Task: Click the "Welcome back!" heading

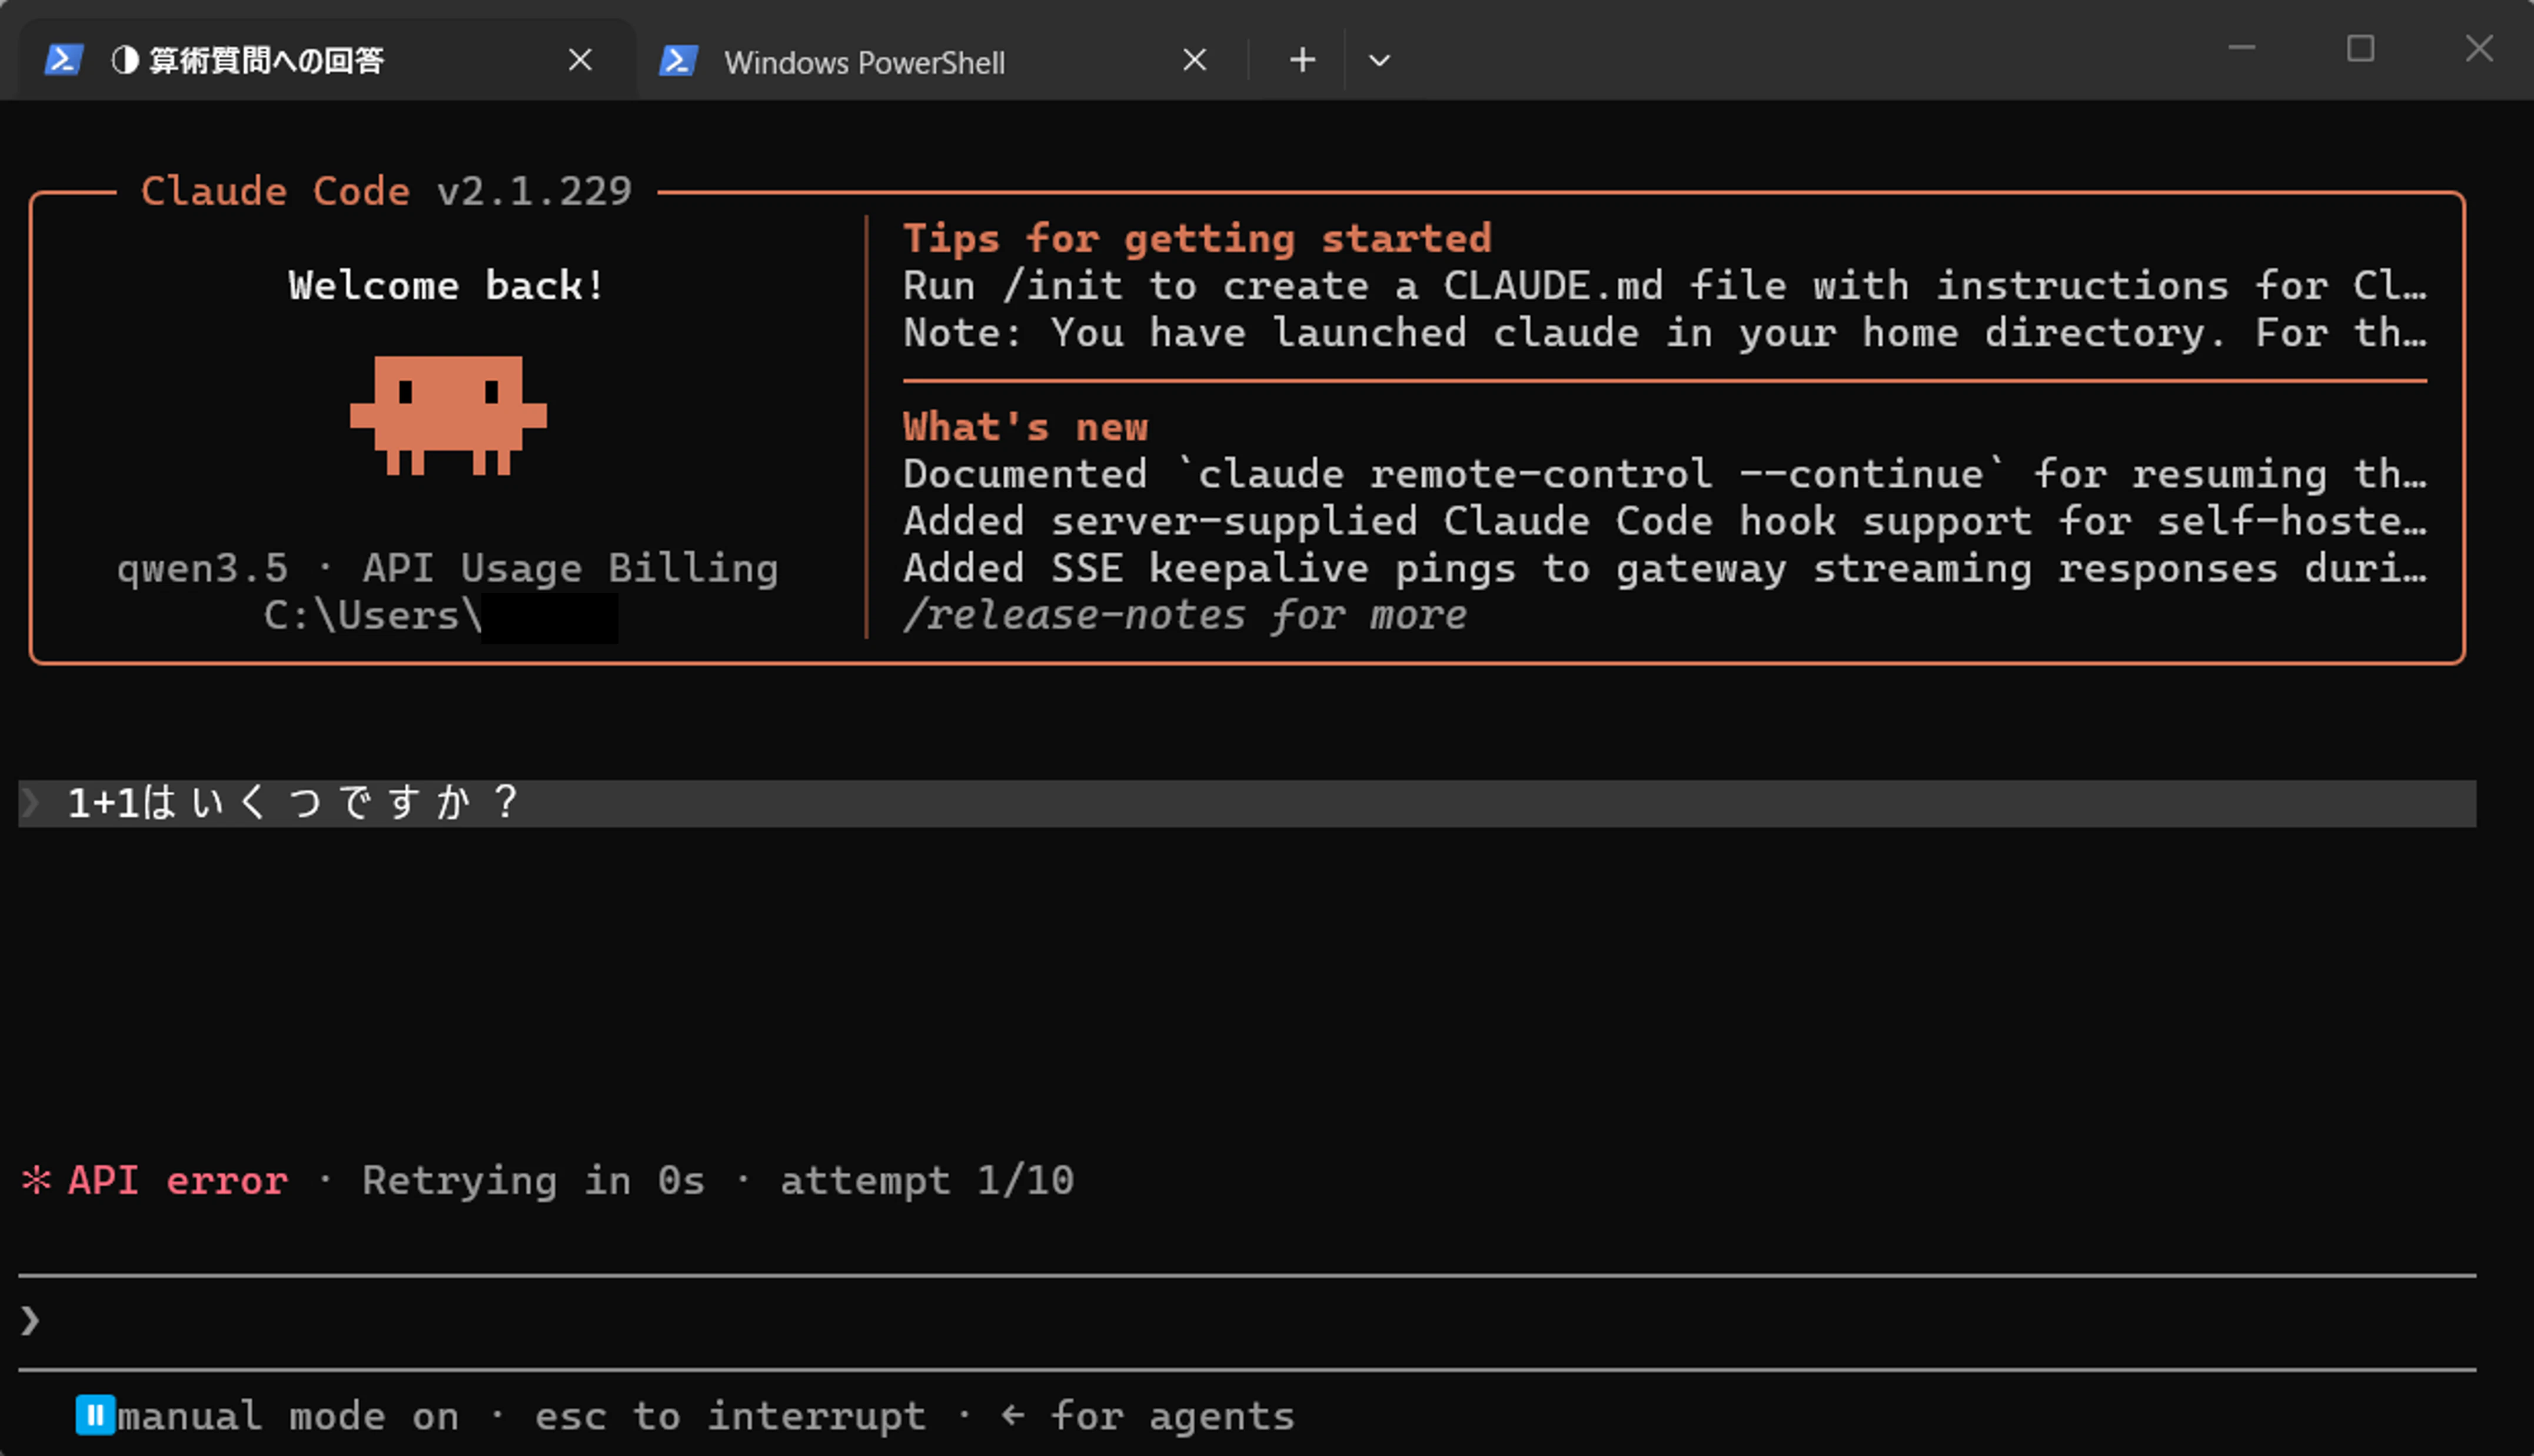Action: (446, 285)
